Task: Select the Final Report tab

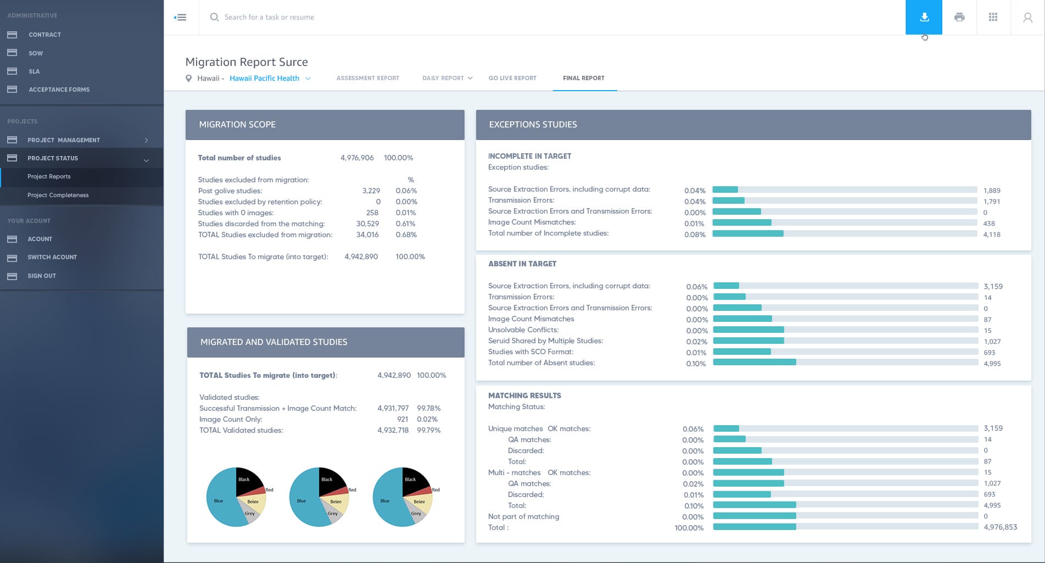Action: click(x=583, y=78)
